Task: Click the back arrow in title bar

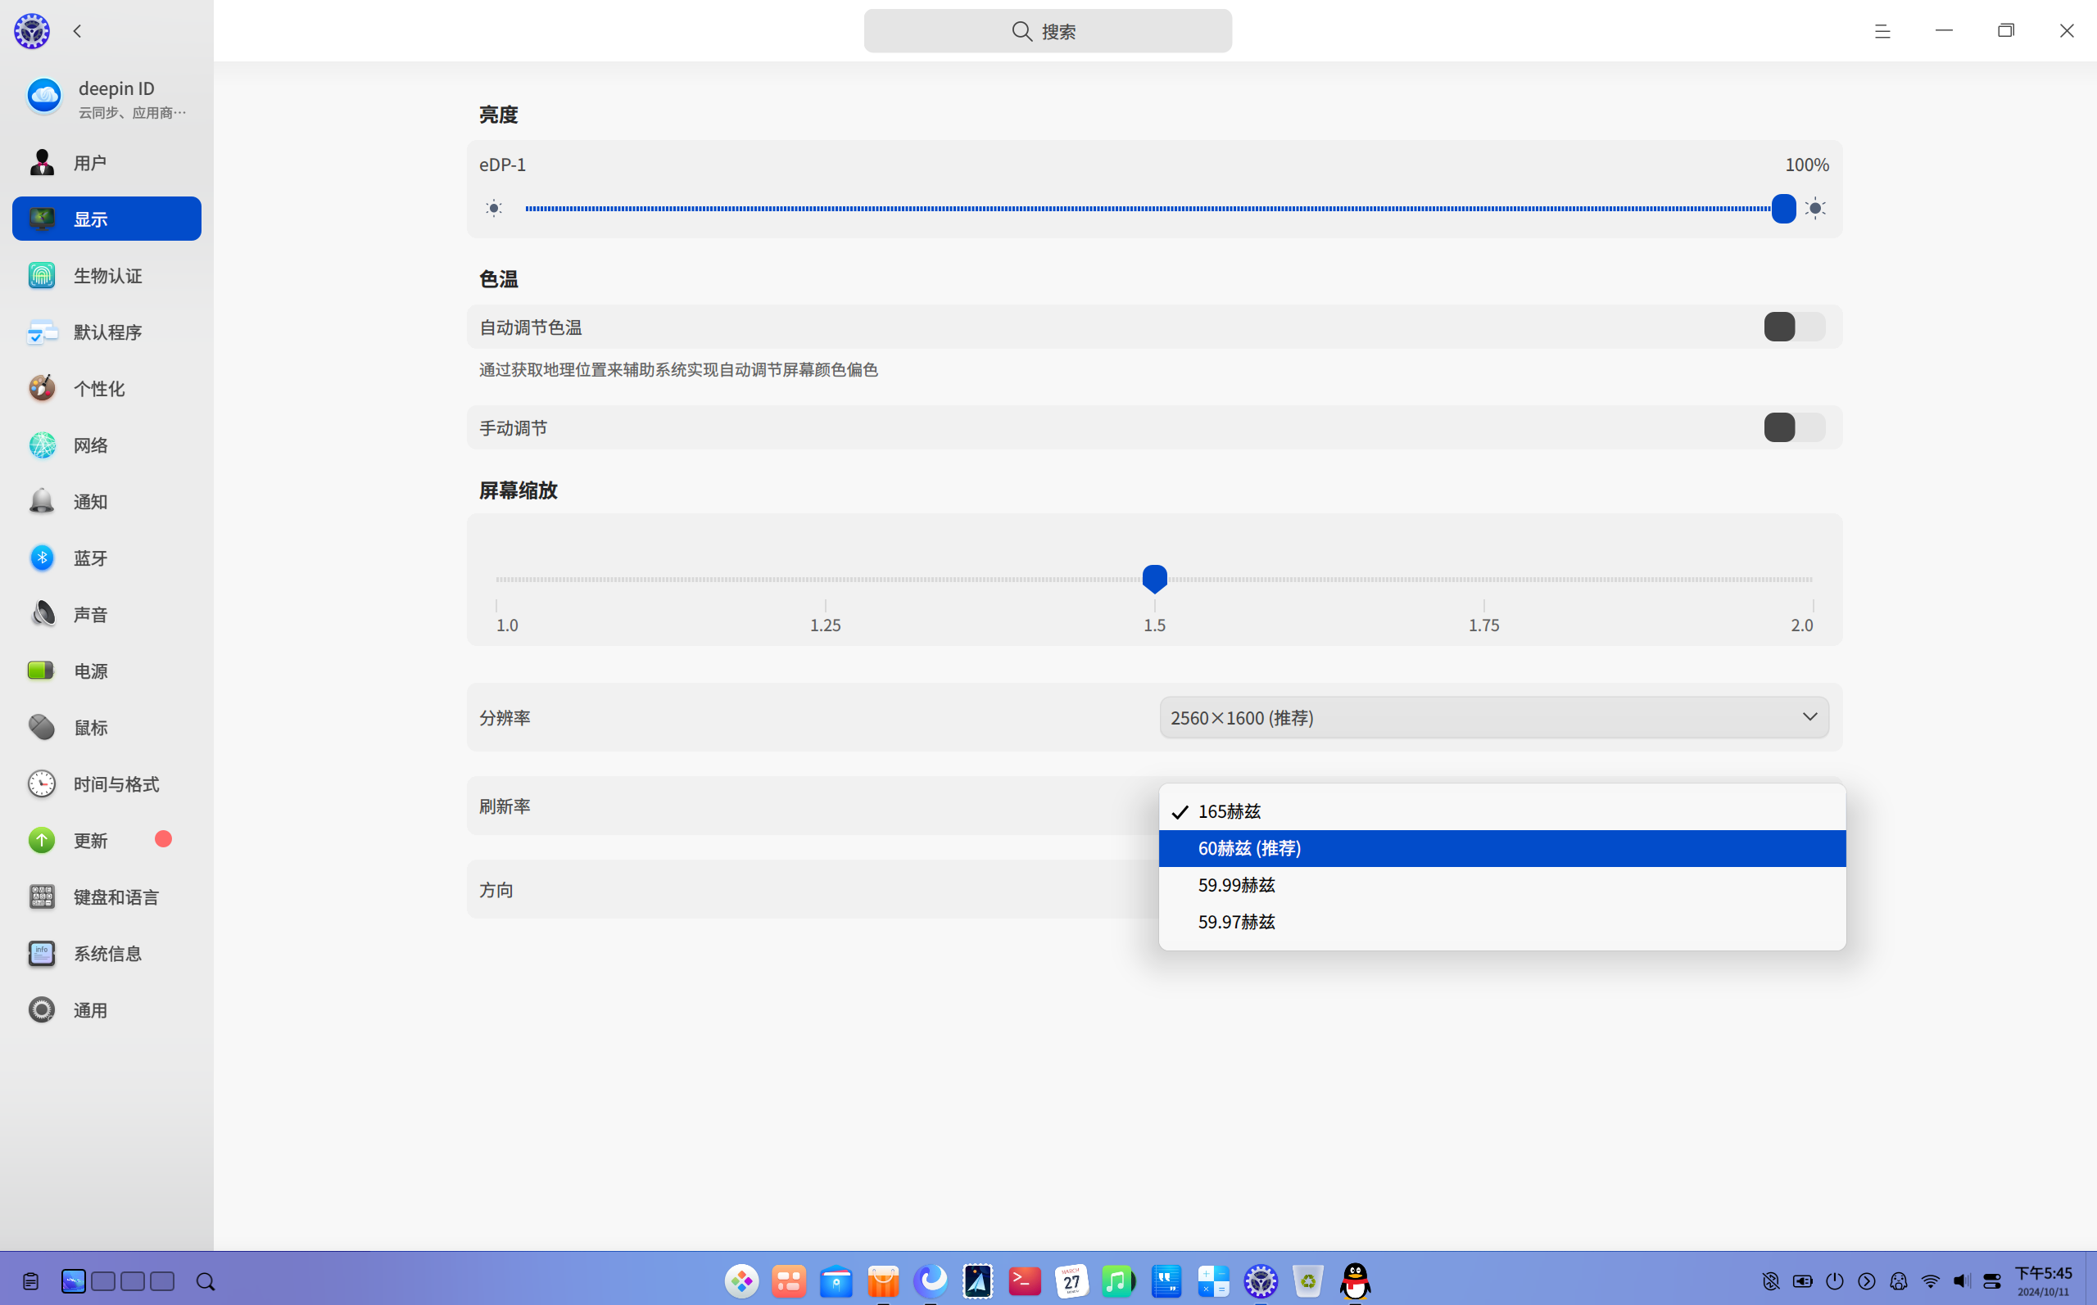Action: (78, 31)
